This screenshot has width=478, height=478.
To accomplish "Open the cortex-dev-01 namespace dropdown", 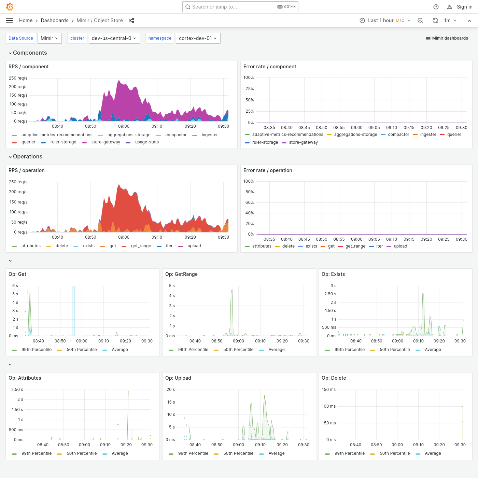I will (x=198, y=38).
